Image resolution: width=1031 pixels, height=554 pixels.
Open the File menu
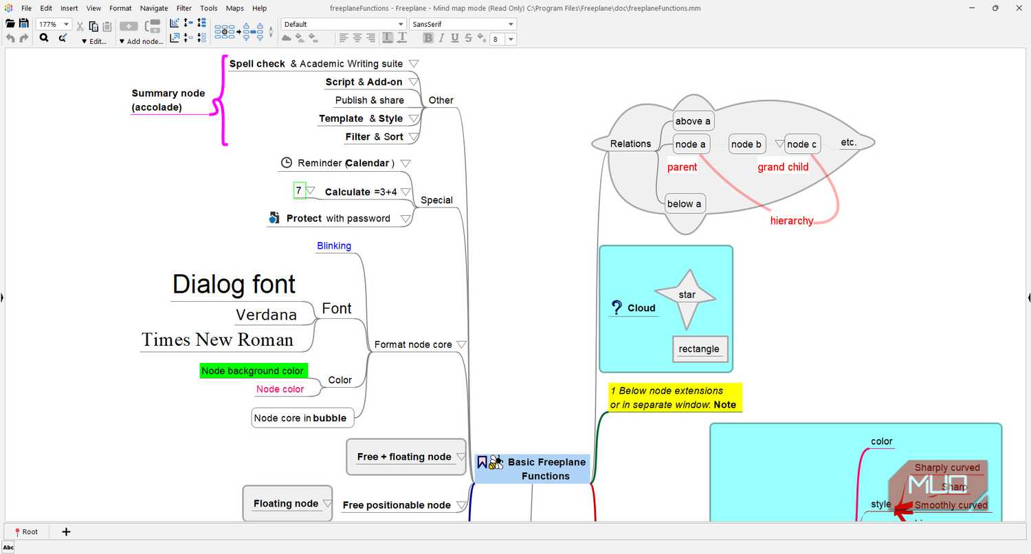27,8
